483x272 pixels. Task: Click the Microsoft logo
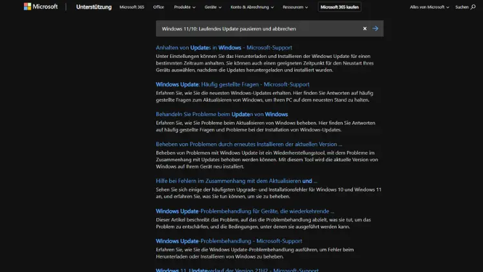click(x=41, y=6)
